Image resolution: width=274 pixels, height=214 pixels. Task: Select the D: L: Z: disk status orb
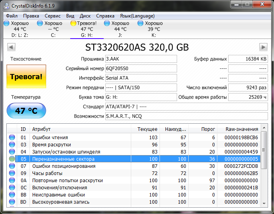coord(6,23)
